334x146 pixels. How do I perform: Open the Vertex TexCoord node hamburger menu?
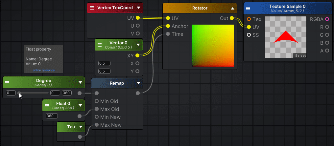coord(92,8)
